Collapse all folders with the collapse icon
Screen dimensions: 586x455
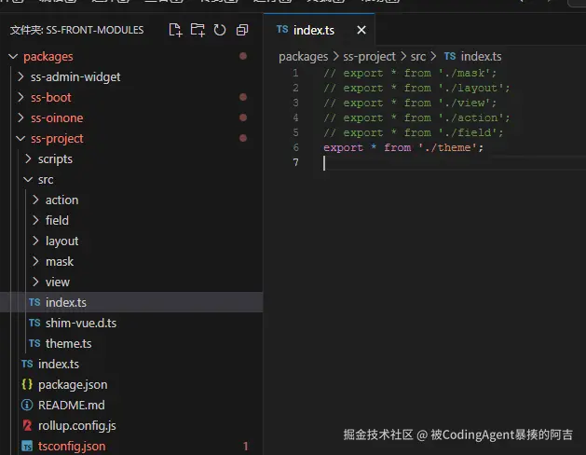[x=242, y=30]
